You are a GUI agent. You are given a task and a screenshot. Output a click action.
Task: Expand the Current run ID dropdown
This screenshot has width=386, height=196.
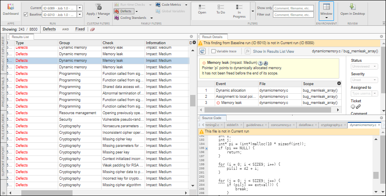click(x=79, y=8)
